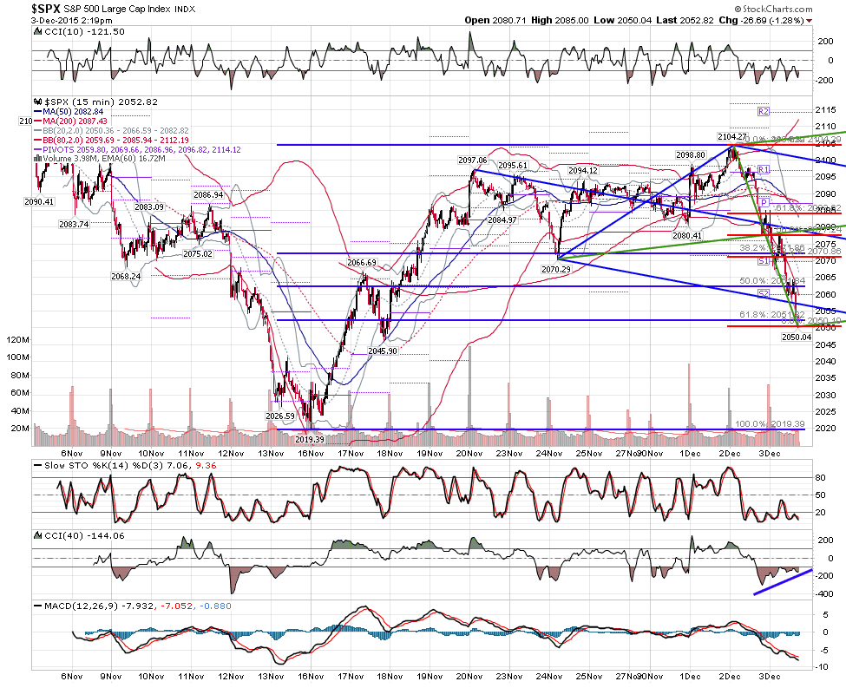The width and height of the screenshot is (846, 688).
Task: Select the S1 pivot label box
Action: pos(763,261)
